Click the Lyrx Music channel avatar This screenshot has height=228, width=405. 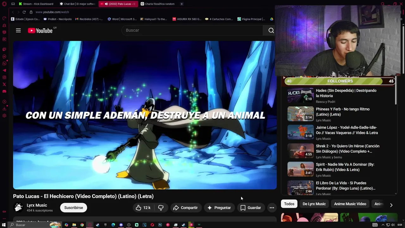click(18, 207)
